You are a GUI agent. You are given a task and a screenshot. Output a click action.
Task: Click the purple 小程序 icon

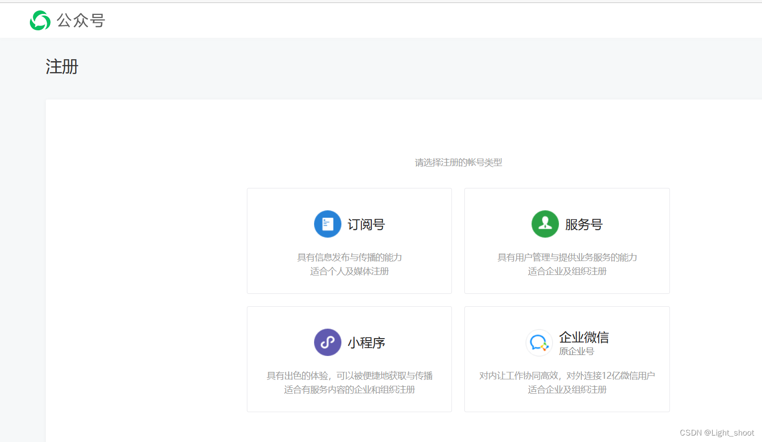(x=327, y=343)
